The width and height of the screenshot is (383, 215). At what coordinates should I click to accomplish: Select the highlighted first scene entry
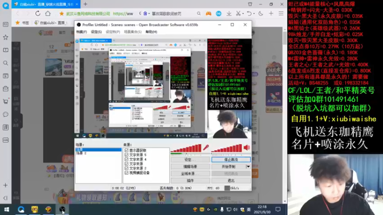99,150
